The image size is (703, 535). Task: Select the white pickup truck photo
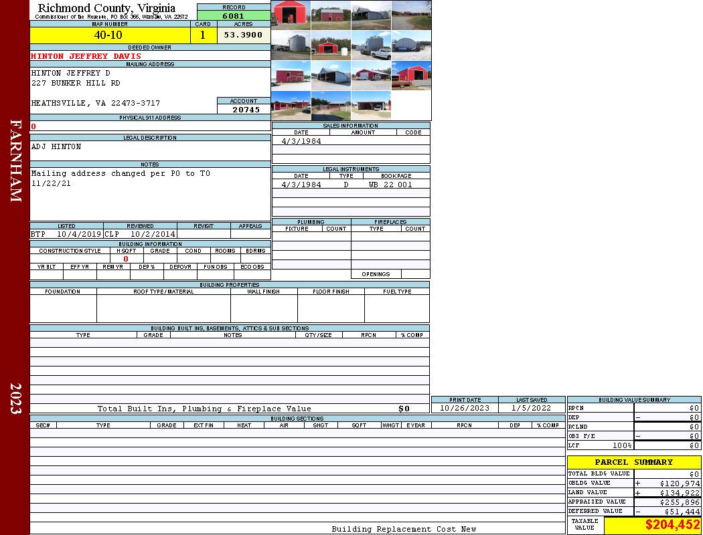tap(371, 45)
